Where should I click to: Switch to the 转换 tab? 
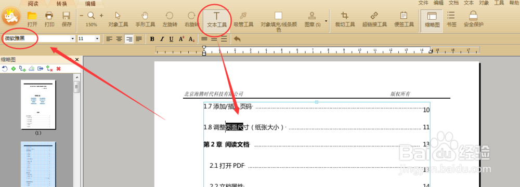(x=61, y=4)
